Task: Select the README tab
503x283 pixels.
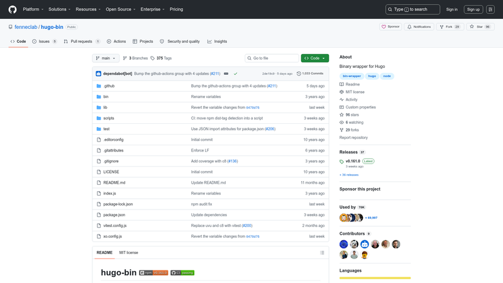Action: (x=104, y=253)
